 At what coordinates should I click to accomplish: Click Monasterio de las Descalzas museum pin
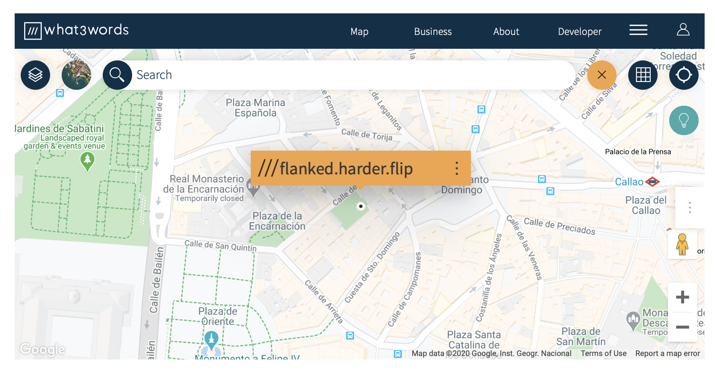633,321
